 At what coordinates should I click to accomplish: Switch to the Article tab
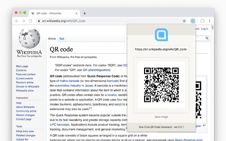[52, 39]
